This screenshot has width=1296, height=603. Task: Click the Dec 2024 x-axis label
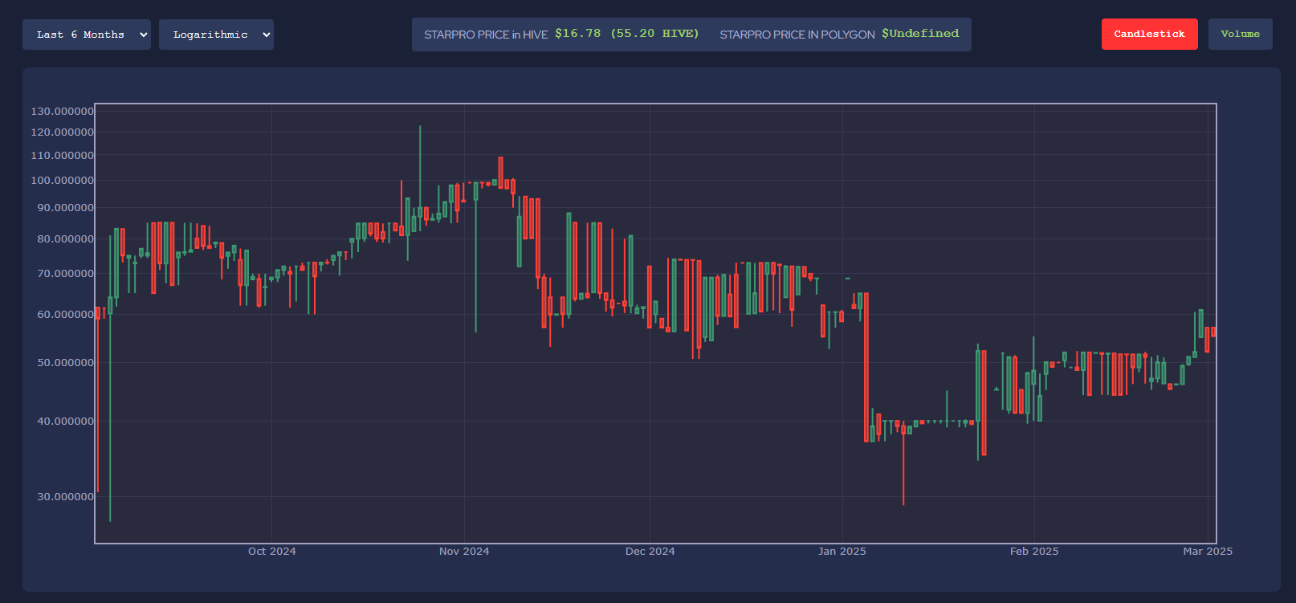[x=650, y=551]
